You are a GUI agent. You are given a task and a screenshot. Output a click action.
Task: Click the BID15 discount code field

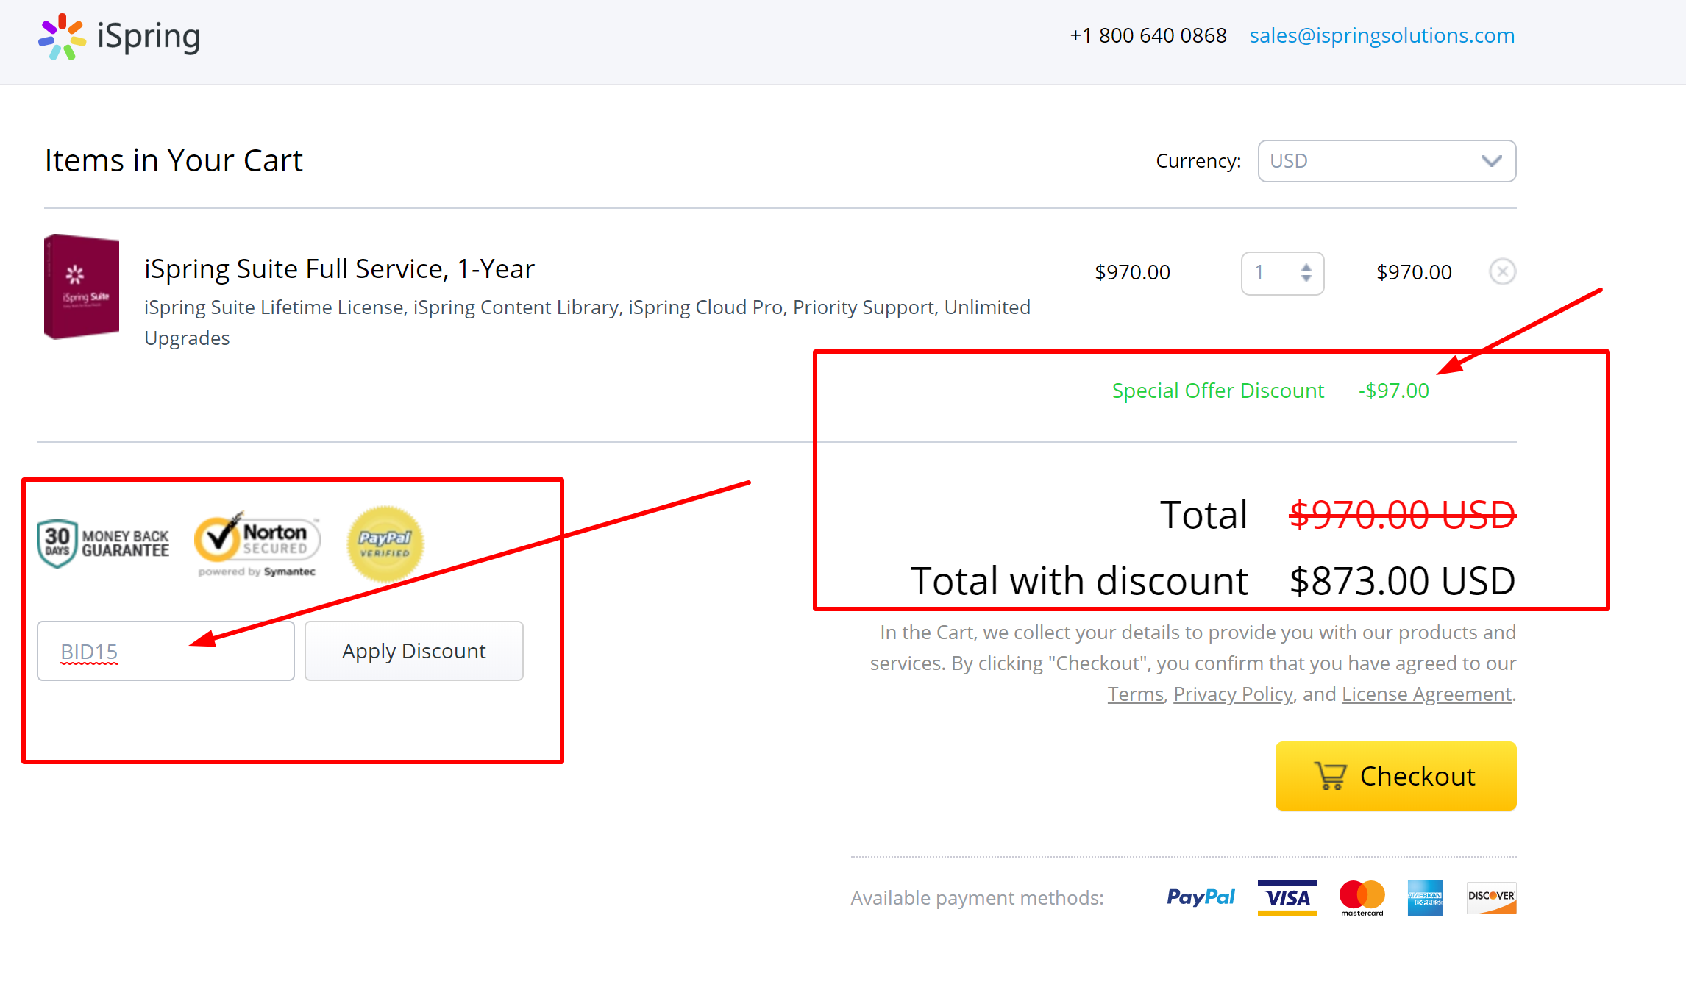[165, 651]
